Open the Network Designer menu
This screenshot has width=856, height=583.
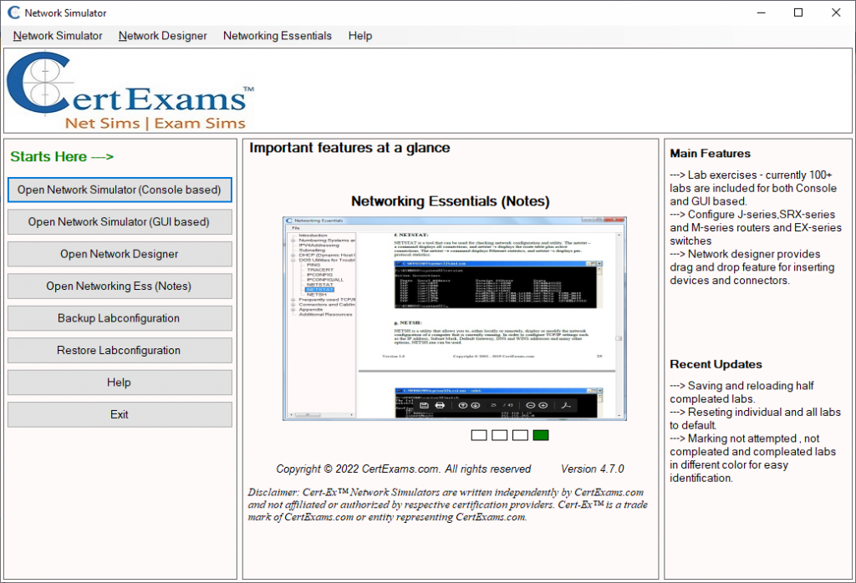tap(163, 36)
